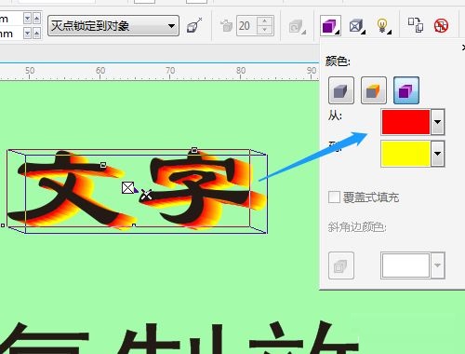The image size is (465, 354).
Task: Click the bevel color icon button
Action: [341, 265]
